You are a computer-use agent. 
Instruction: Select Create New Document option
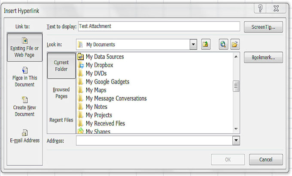[x=24, y=107]
